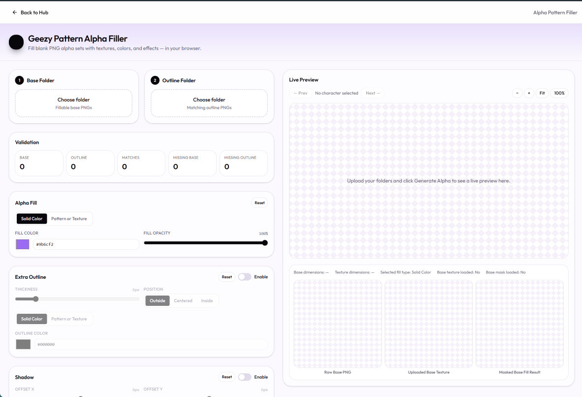Image resolution: width=582 pixels, height=397 pixels.
Task: Reset the Shadow settings
Action: click(x=227, y=377)
